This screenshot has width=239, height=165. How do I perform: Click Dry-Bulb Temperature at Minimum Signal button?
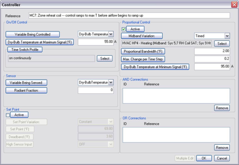[x=155, y=67]
